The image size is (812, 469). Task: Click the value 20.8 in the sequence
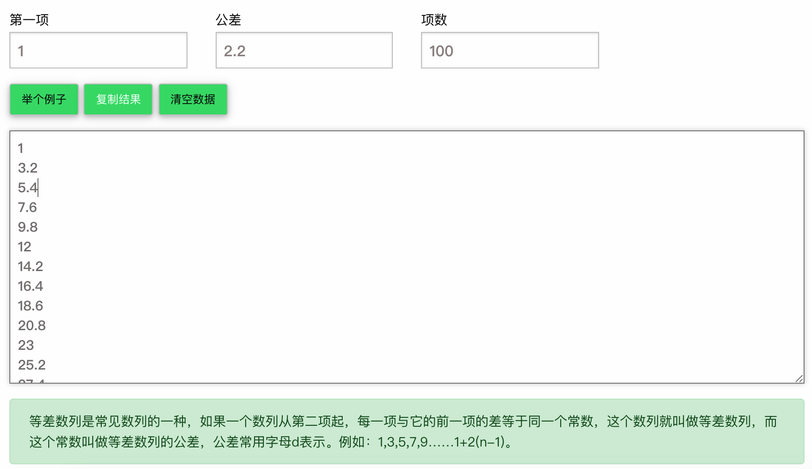(31, 325)
